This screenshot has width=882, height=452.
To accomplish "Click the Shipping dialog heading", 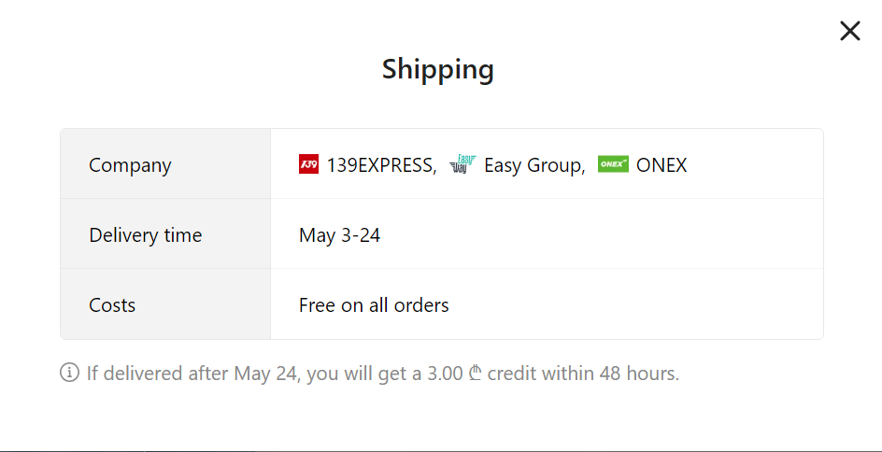I will point(438,70).
